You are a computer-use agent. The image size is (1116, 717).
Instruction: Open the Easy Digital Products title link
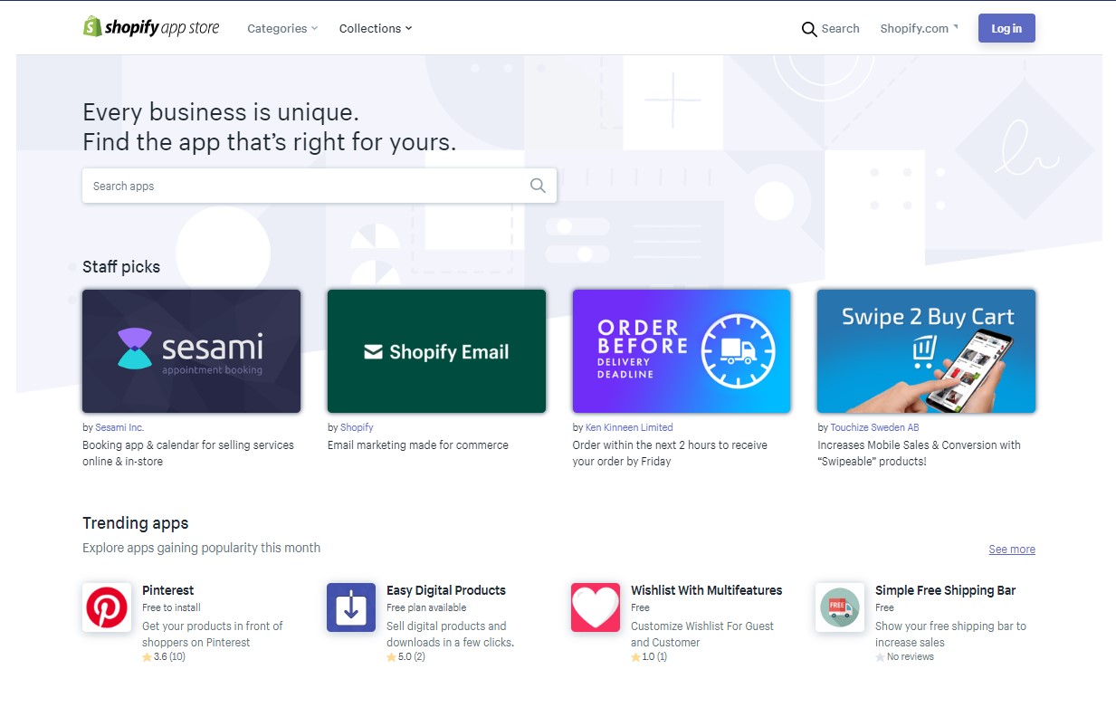click(446, 590)
